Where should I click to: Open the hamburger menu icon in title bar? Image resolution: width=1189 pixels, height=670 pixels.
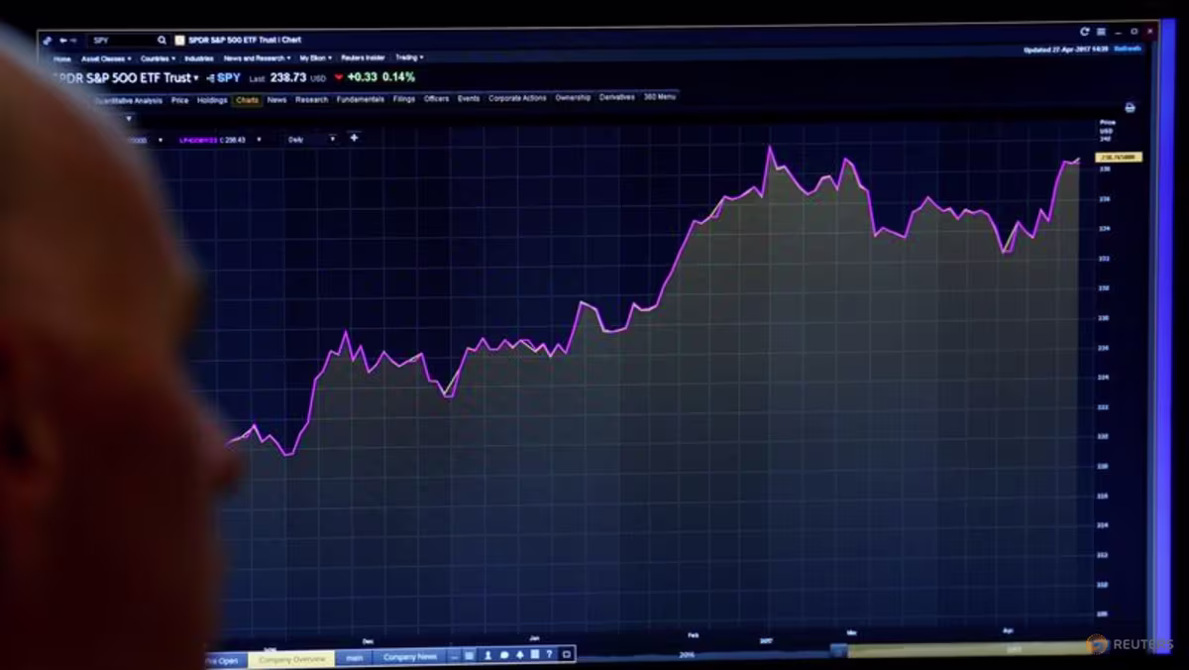pyautogui.click(x=1101, y=32)
